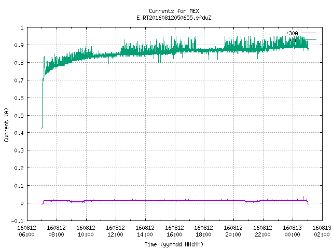Click the x-axis label '160812 20:00'

(233, 231)
